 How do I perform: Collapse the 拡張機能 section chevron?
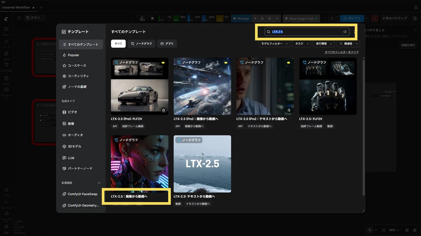point(99,183)
